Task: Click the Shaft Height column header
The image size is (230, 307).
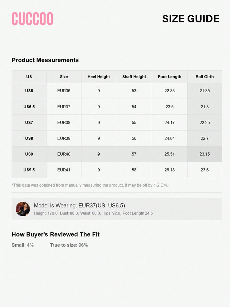Action: 134,77
